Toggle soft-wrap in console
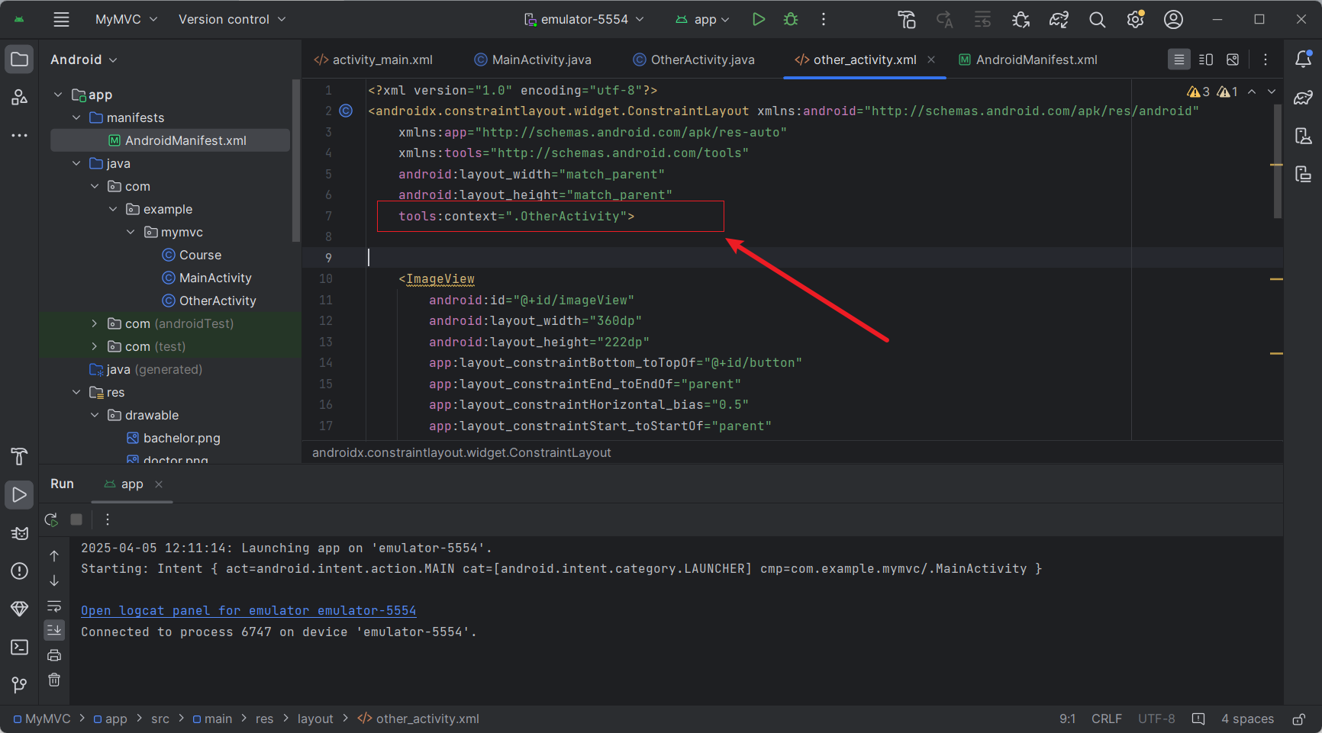Viewport: 1322px width, 733px height. (x=54, y=606)
